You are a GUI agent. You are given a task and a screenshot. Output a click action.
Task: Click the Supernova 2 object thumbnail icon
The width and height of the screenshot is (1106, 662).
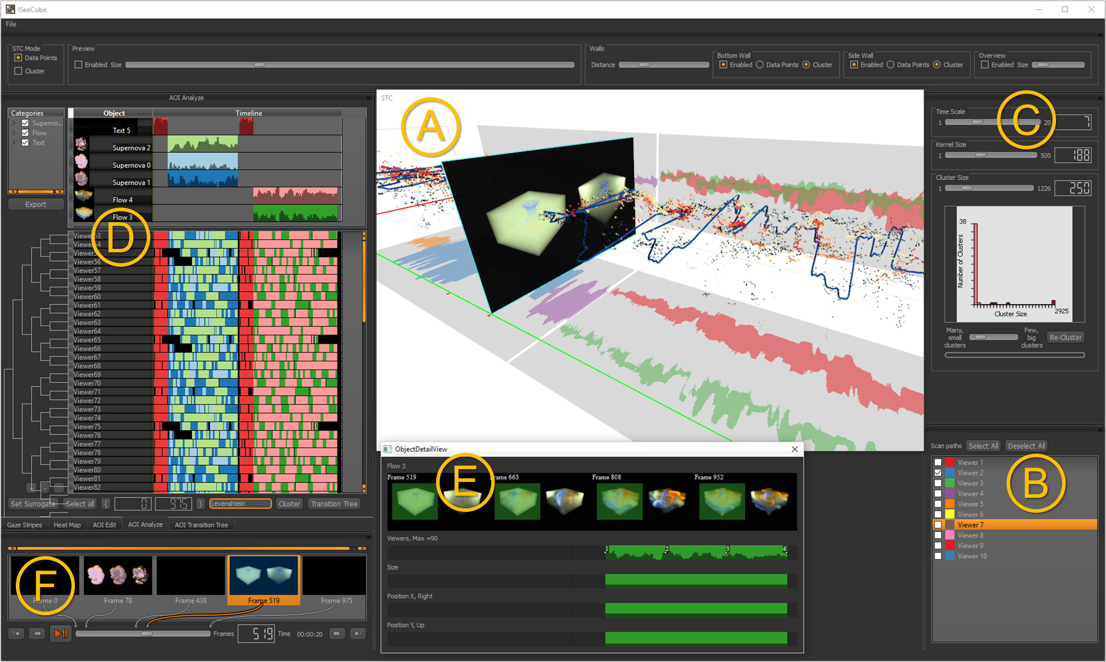click(x=81, y=144)
